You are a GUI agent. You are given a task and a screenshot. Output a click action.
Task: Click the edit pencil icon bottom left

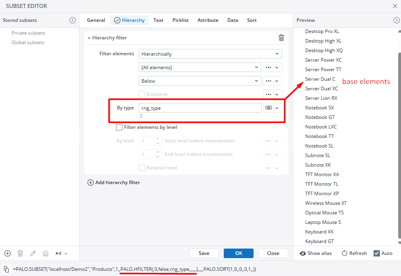click(33, 253)
